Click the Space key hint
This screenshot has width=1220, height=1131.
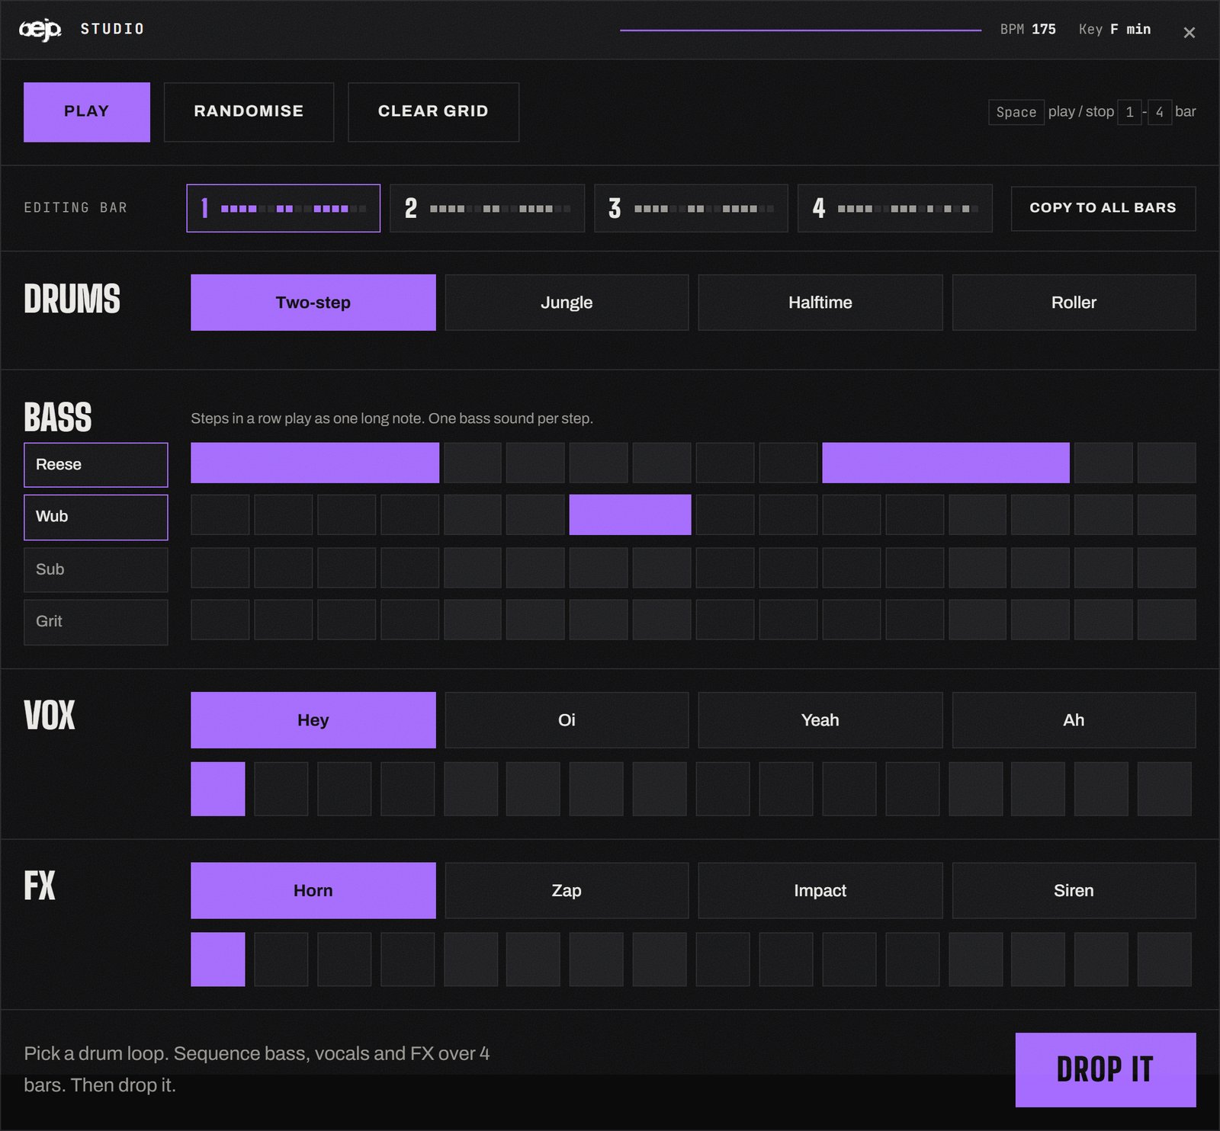[1016, 112]
